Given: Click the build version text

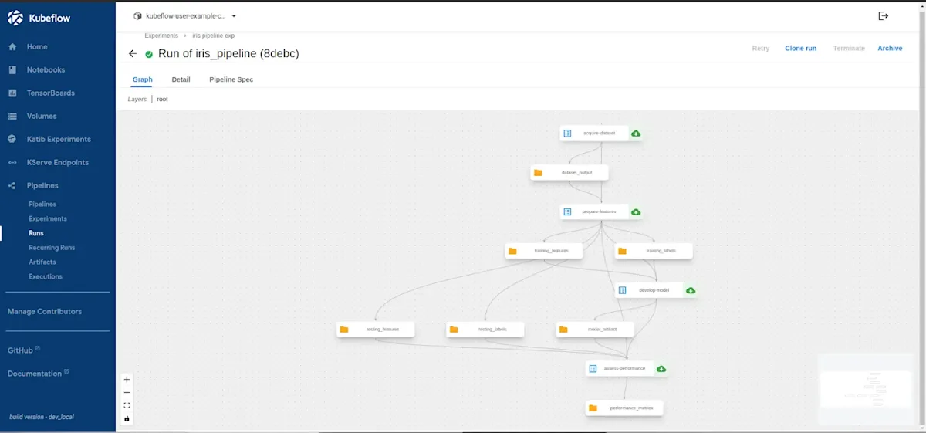Looking at the screenshot, I should (x=42, y=417).
